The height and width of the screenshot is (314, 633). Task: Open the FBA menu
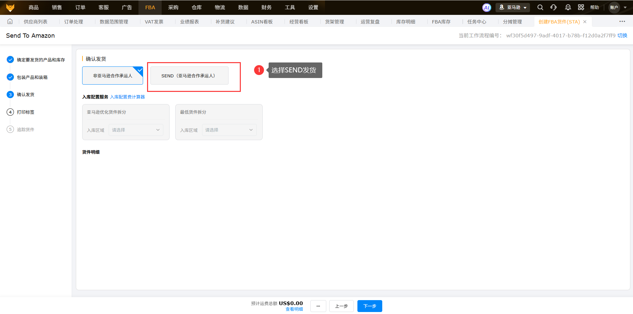(x=150, y=8)
